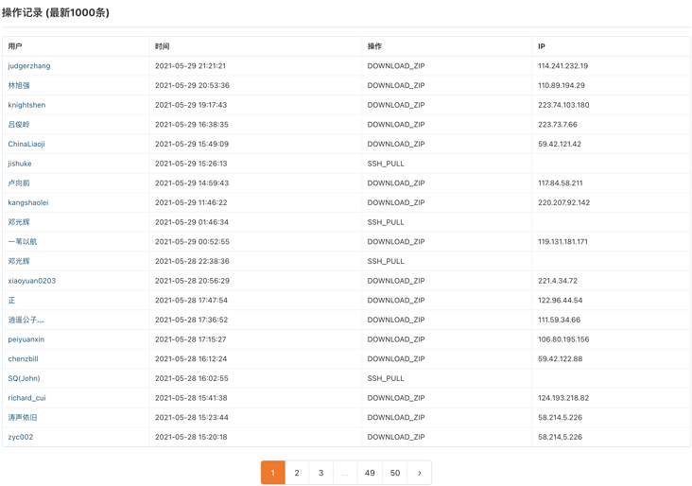Select IP address 122.96.44.54
Image resolution: width=692 pixels, height=486 pixels.
point(560,300)
